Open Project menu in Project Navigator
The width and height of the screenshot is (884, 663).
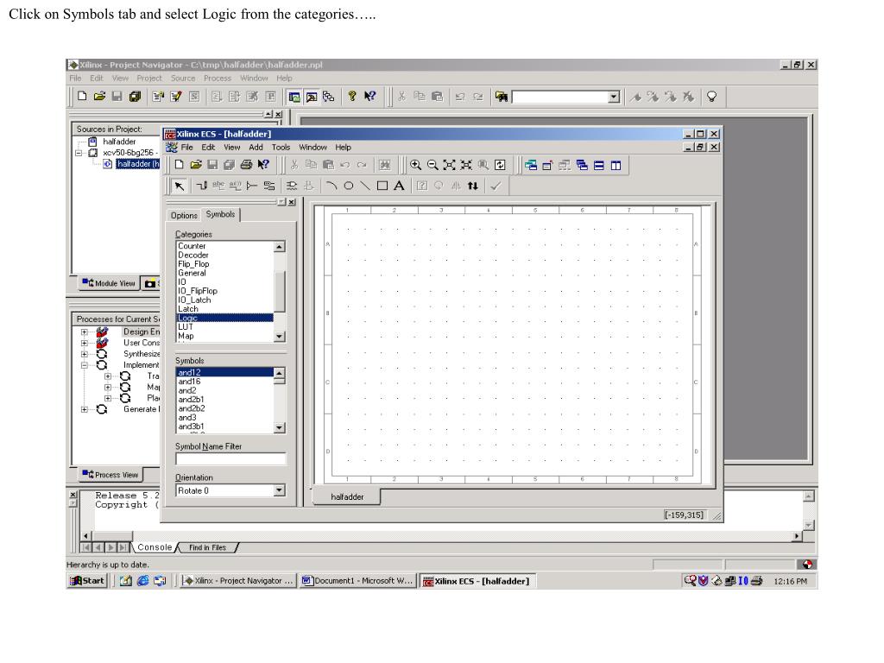point(149,79)
